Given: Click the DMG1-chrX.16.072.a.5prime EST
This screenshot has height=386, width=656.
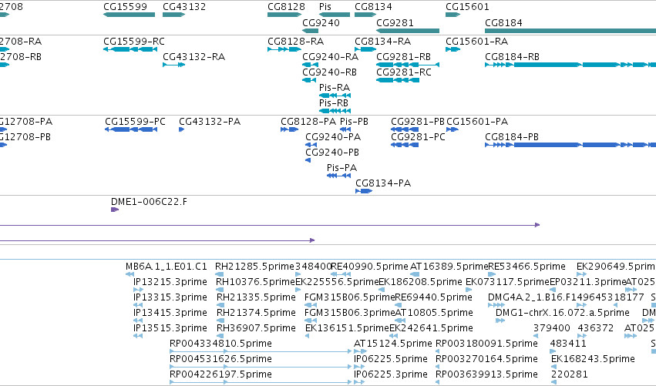Looking at the screenshot, I should click(500, 321).
